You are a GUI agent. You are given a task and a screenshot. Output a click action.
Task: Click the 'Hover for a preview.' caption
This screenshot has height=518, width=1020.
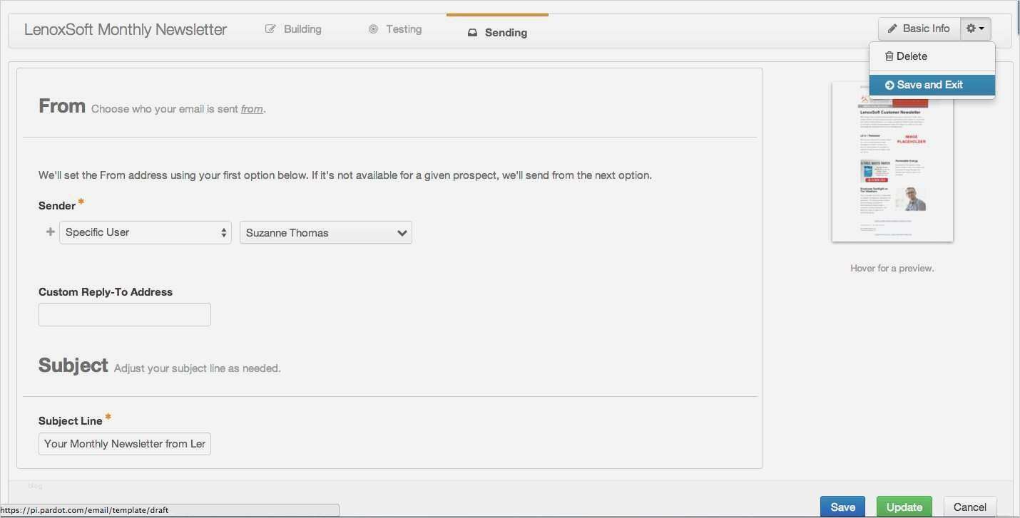click(x=892, y=269)
